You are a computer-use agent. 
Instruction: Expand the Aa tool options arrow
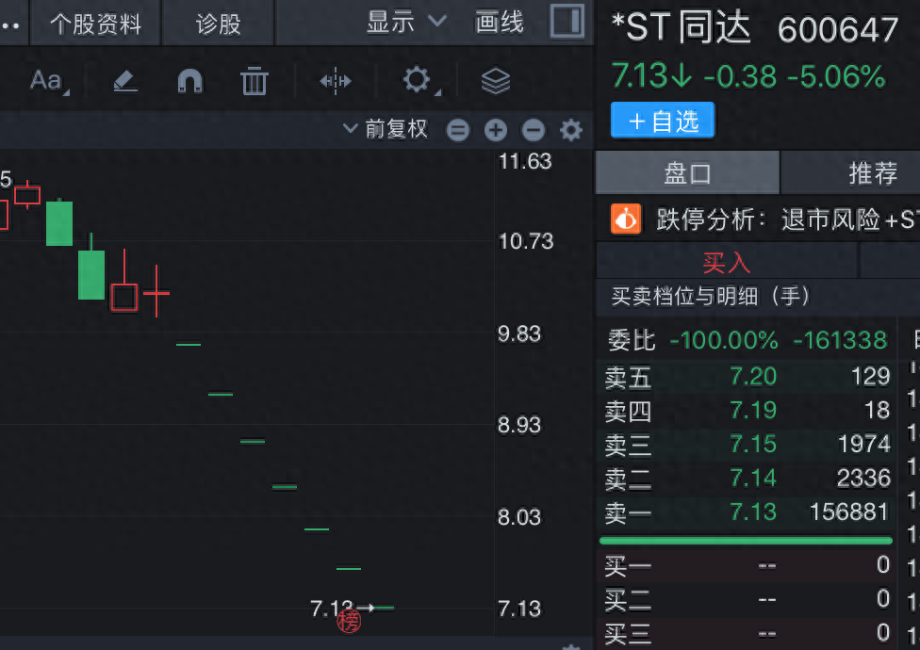coord(66,92)
